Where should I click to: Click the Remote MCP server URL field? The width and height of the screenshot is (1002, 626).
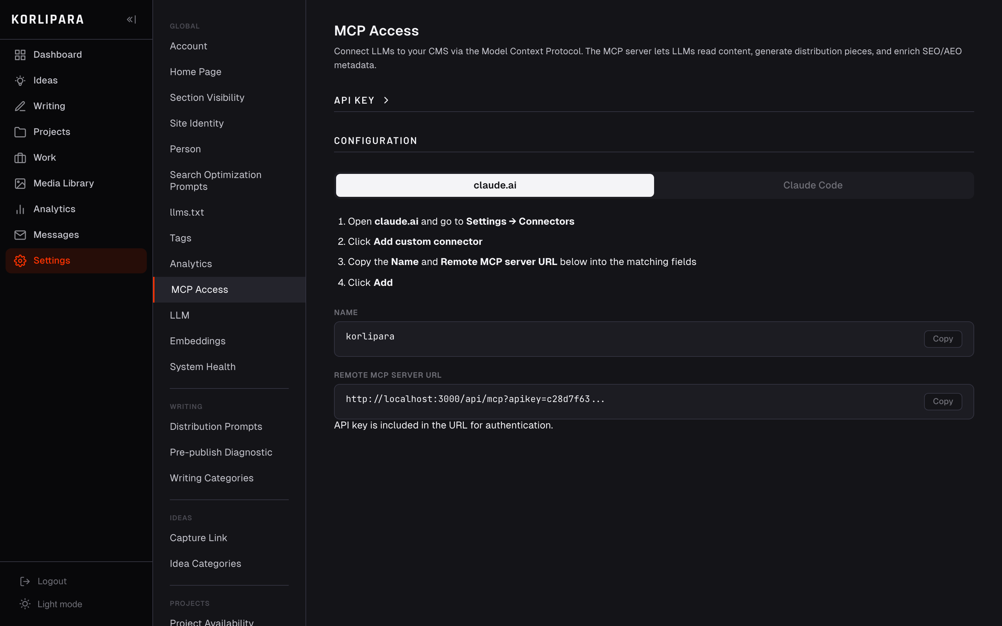(654, 401)
